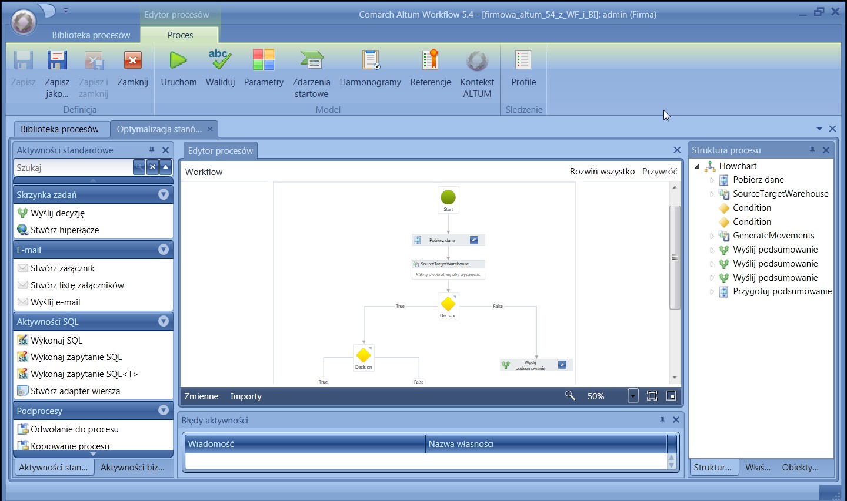847x501 pixels.
Task: Switch to Biblioteka procesów ribbon tab
Action: click(x=91, y=35)
